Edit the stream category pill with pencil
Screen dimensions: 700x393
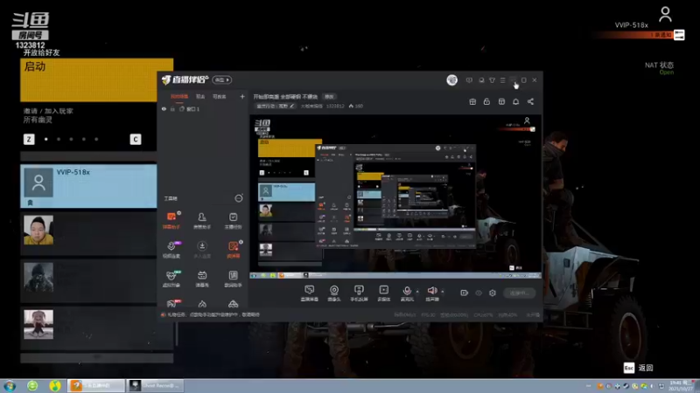276,106
